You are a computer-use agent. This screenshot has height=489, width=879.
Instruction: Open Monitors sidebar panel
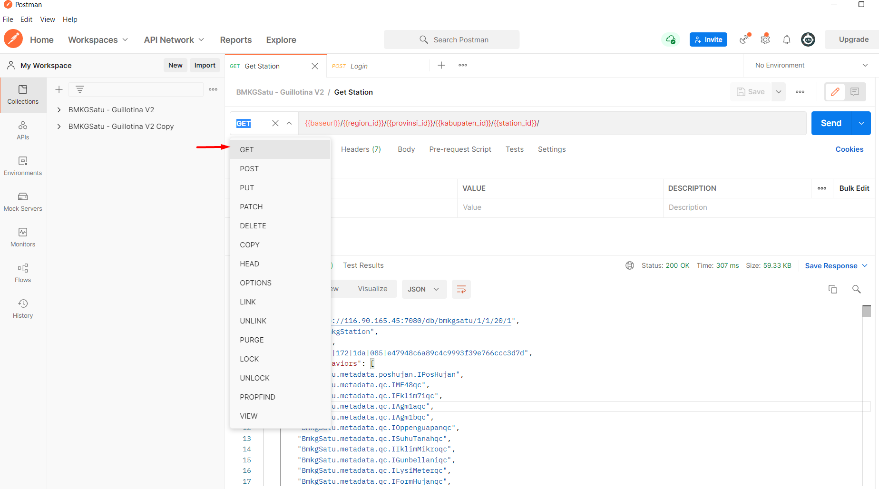click(x=23, y=237)
